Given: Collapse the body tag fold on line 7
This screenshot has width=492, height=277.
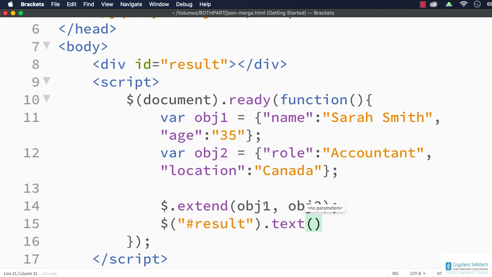Looking at the screenshot, I should click(x=47, y=46).
